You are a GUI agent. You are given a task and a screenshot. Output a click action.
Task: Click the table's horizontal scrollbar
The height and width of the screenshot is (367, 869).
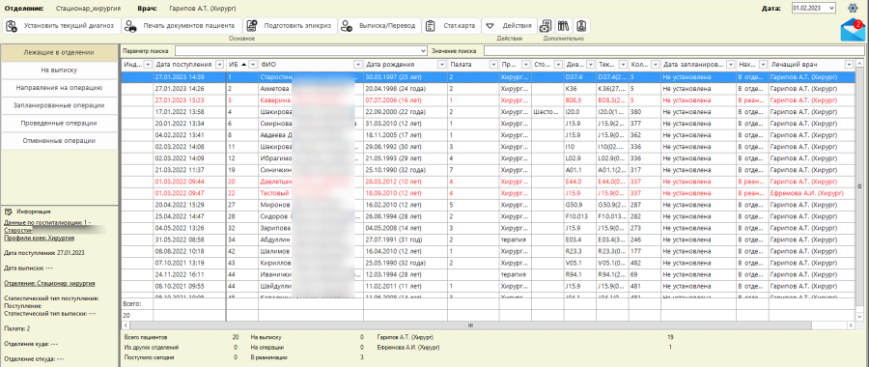click(x=488, y=325)
